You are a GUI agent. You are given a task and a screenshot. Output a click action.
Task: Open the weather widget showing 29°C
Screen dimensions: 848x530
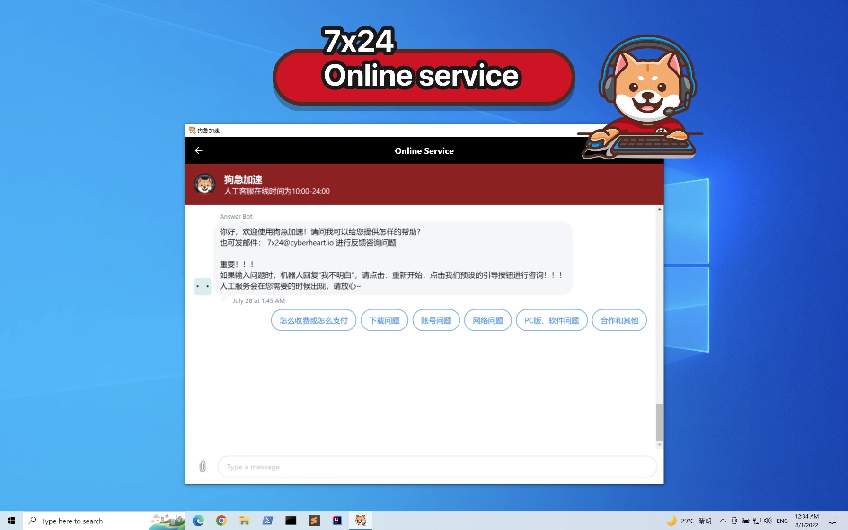689,521
